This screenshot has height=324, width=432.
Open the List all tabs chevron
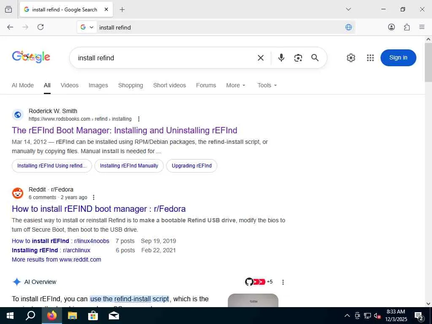pos(348,9)
